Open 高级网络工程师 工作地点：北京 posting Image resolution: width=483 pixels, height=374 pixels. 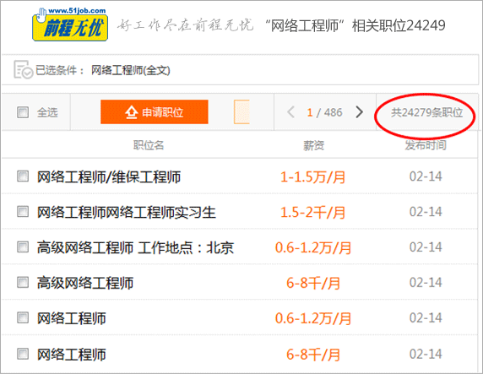tap(135, 247)
